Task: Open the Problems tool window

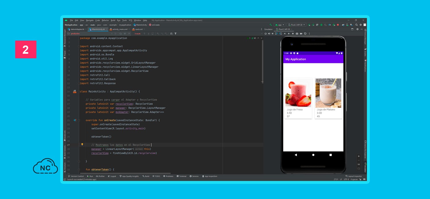Action: (168, 176)
